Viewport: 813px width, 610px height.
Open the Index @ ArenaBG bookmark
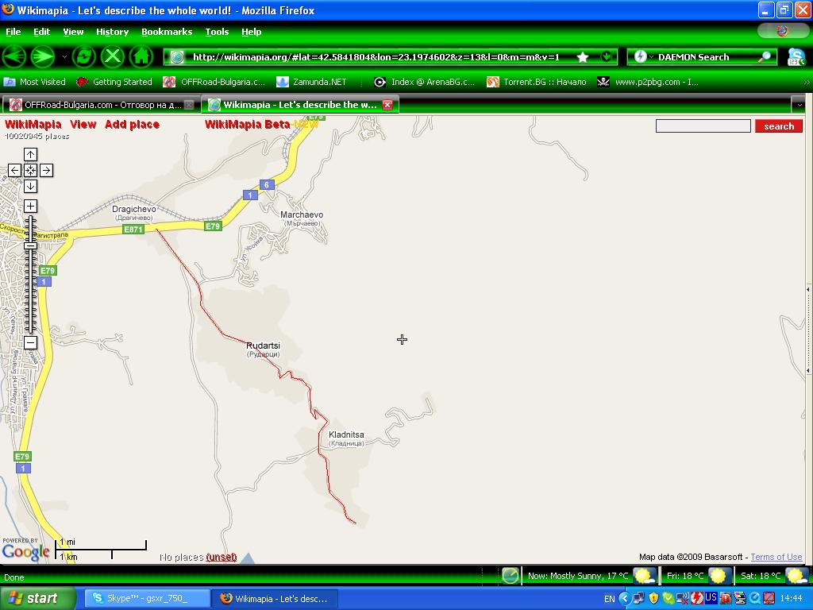tap(424, 82)
